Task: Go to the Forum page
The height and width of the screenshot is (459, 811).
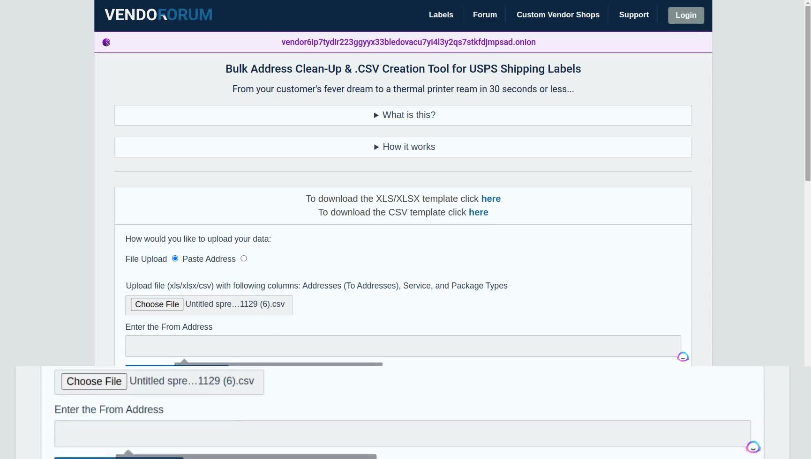Action: point(485,15)
